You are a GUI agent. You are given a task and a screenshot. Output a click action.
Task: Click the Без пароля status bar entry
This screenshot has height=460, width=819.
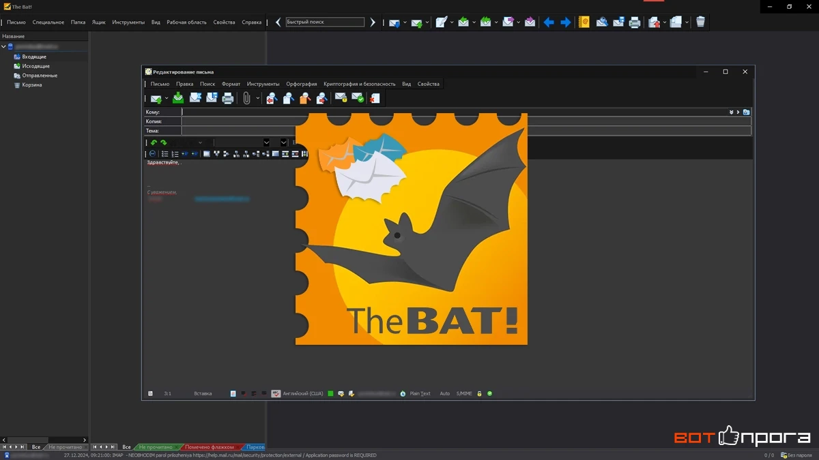(796, 455)
